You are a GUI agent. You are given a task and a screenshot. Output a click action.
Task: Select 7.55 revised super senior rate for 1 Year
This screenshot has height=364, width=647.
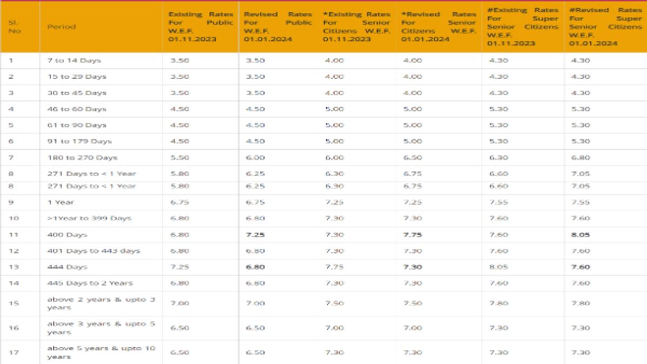point(581,202)
